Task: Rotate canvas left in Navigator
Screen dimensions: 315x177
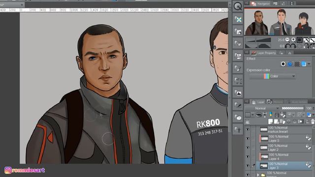Action: (x=287, y=46)
